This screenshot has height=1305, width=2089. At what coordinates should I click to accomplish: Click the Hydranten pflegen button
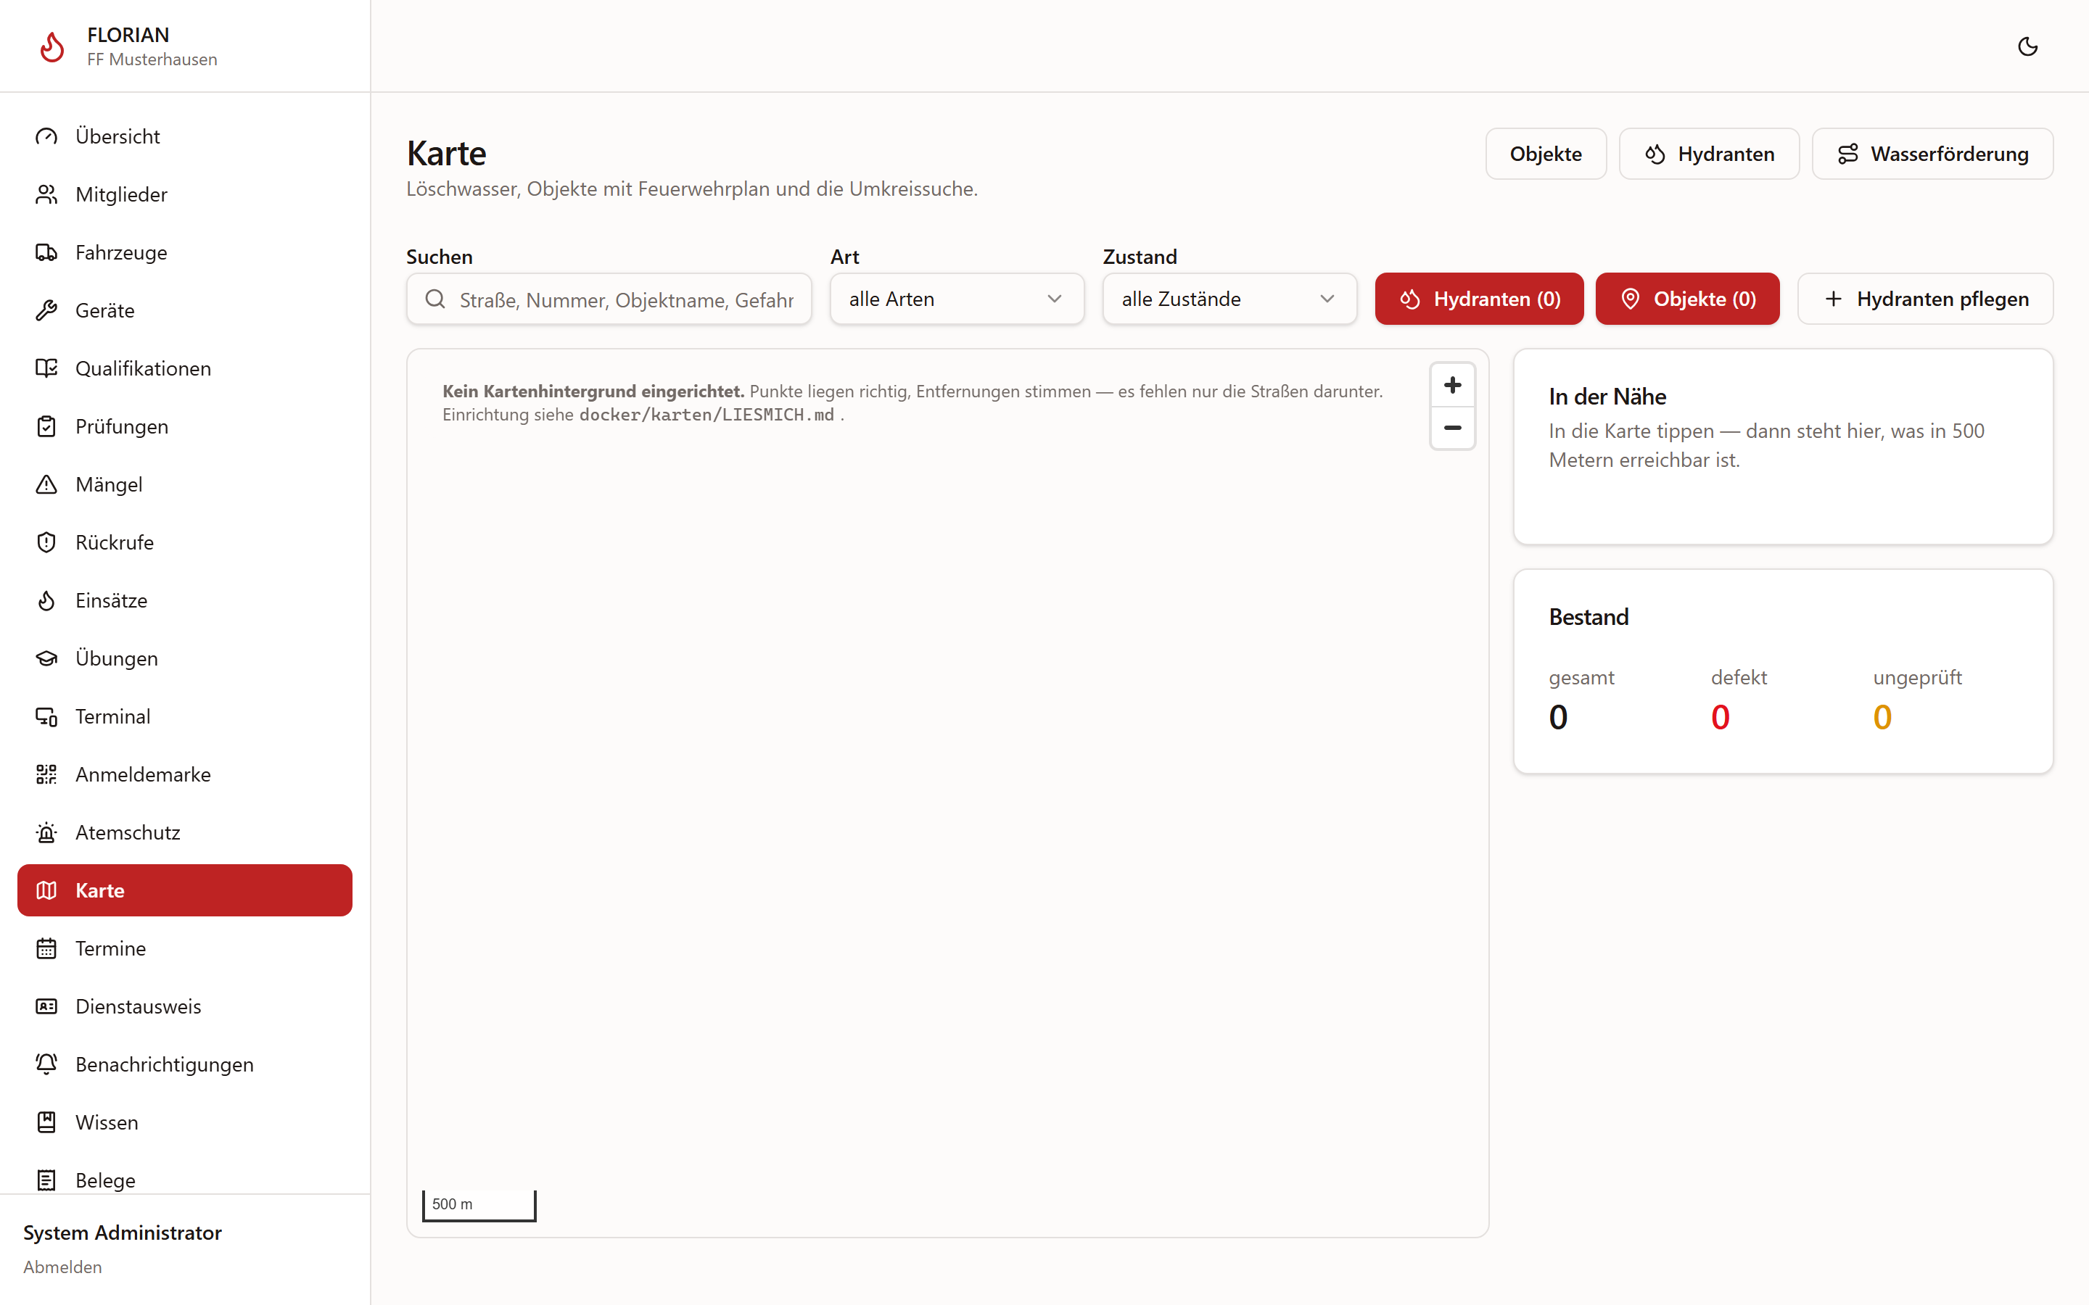[x=1925, y=299]
